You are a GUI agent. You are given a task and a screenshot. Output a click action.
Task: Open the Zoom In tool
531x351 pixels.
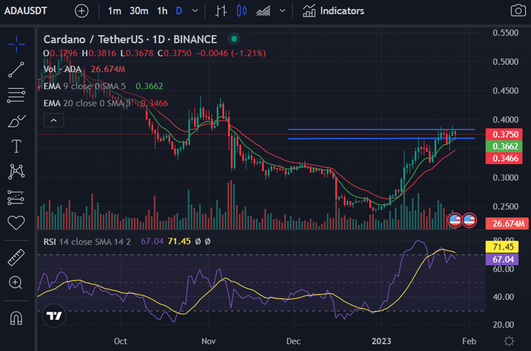click(x=16, y=283)
